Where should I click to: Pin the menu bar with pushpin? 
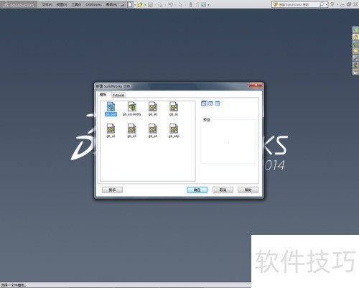123,4
